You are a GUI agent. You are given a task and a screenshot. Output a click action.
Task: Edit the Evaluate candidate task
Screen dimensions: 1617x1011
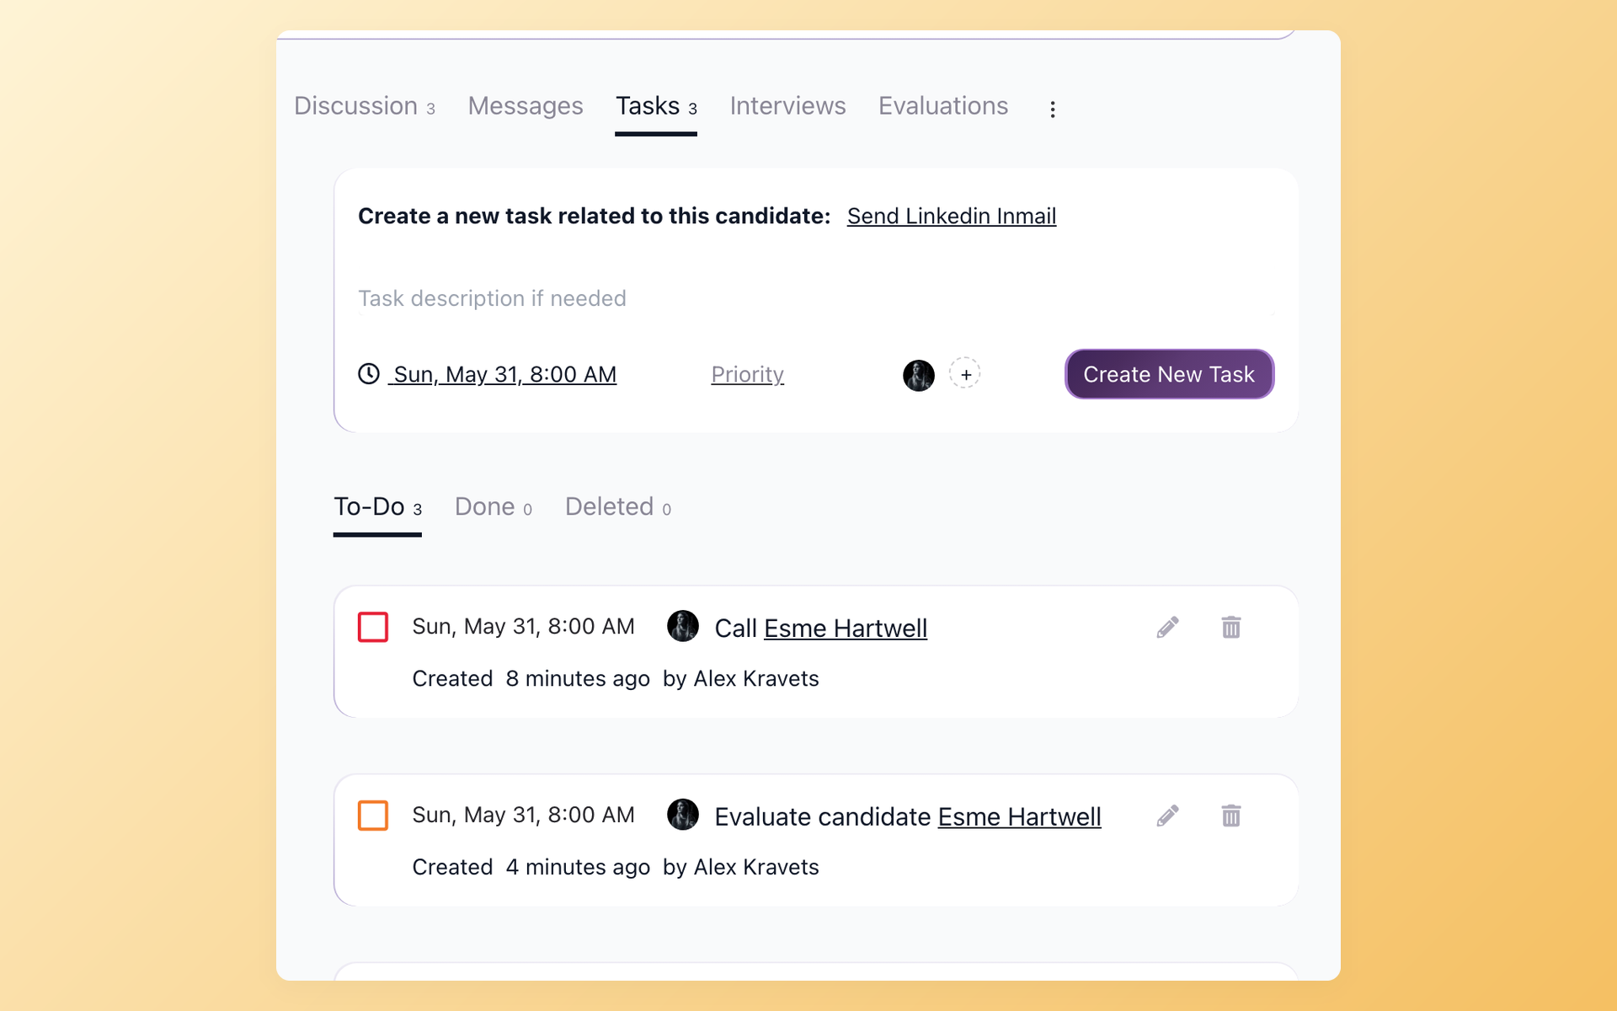pyautogui.click(x=1167, y=816)
